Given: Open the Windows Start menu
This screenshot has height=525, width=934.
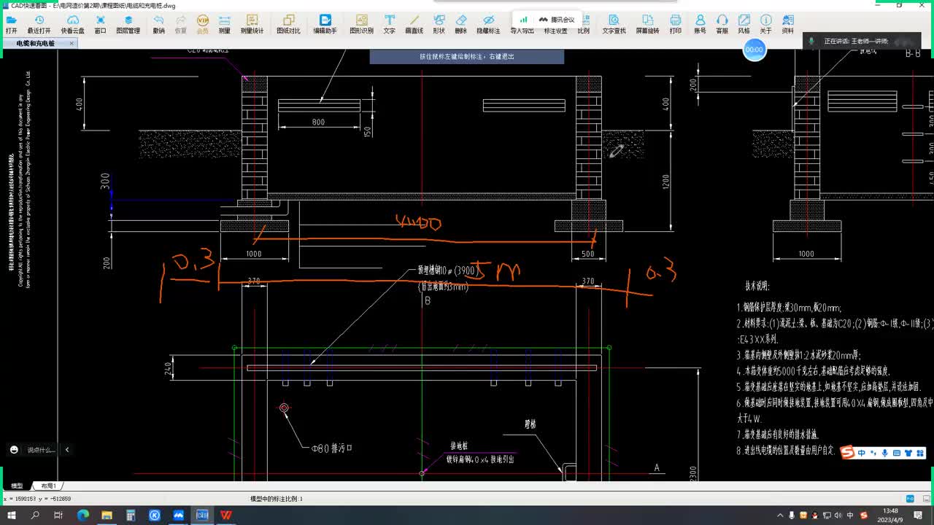Looking at the screenshot, I should [12, 516].
